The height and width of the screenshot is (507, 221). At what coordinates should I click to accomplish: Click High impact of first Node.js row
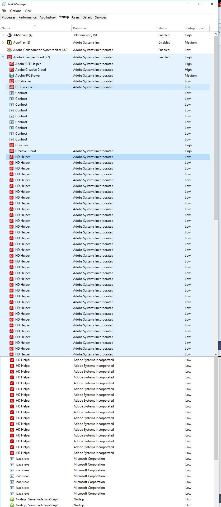pos(189,499)
